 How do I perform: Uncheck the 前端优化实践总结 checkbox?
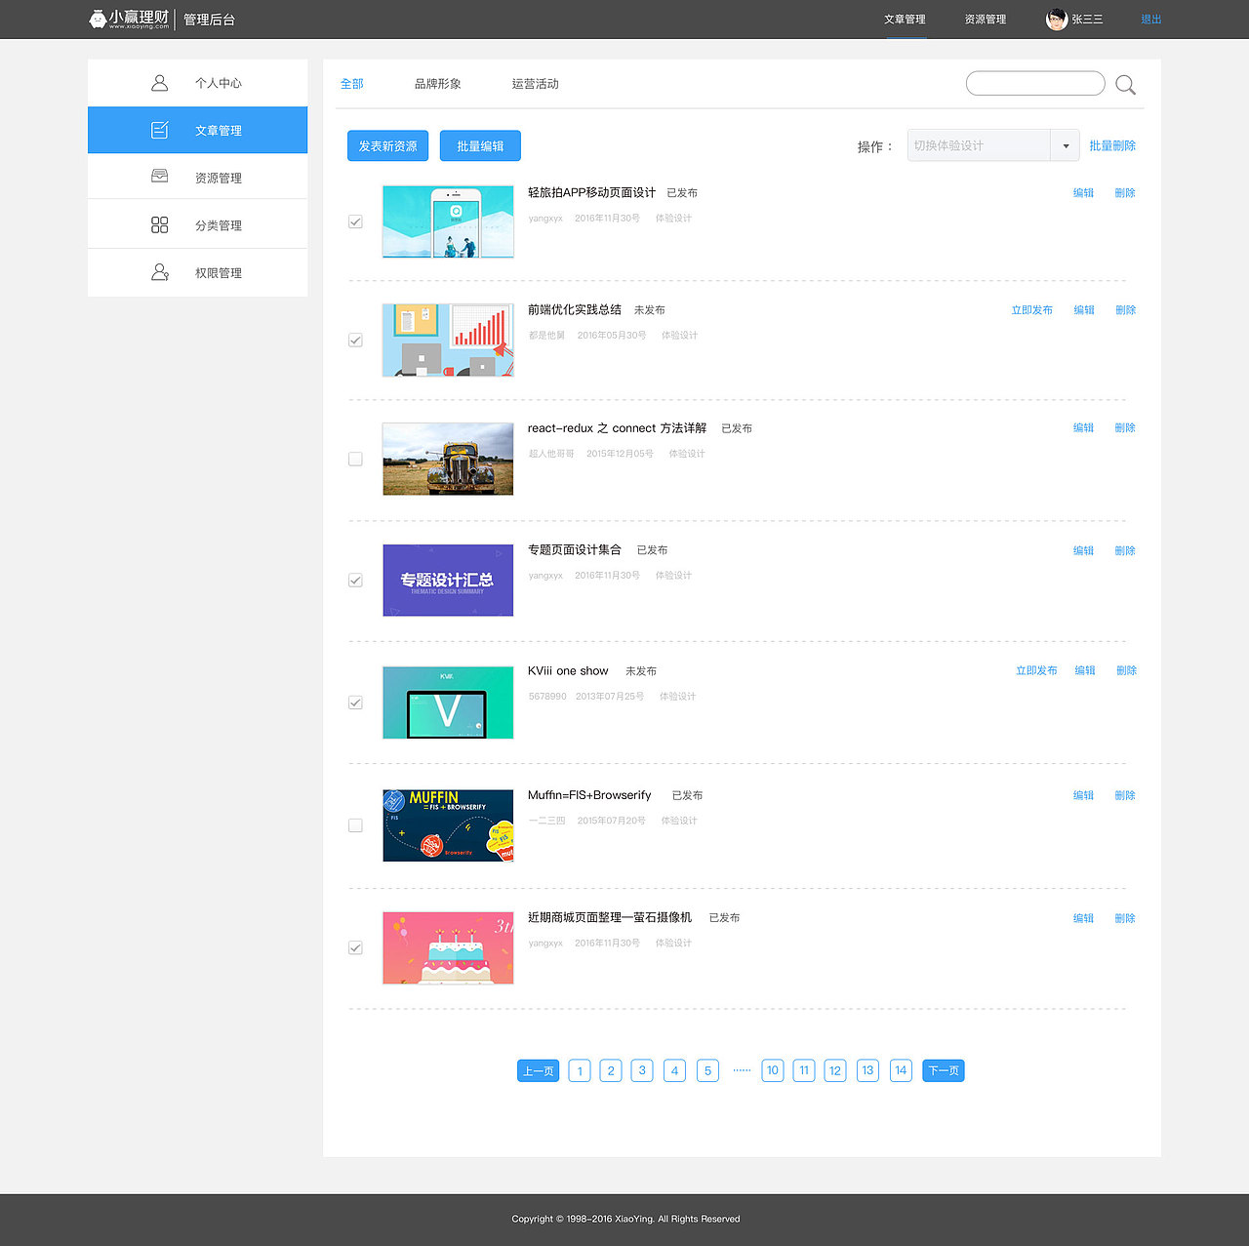(x=355, y=341)
